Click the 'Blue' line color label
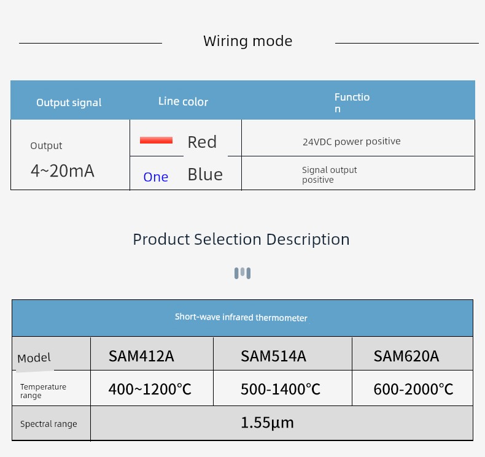The height and width of the screenshot is (457, 485). pos(205,174)
